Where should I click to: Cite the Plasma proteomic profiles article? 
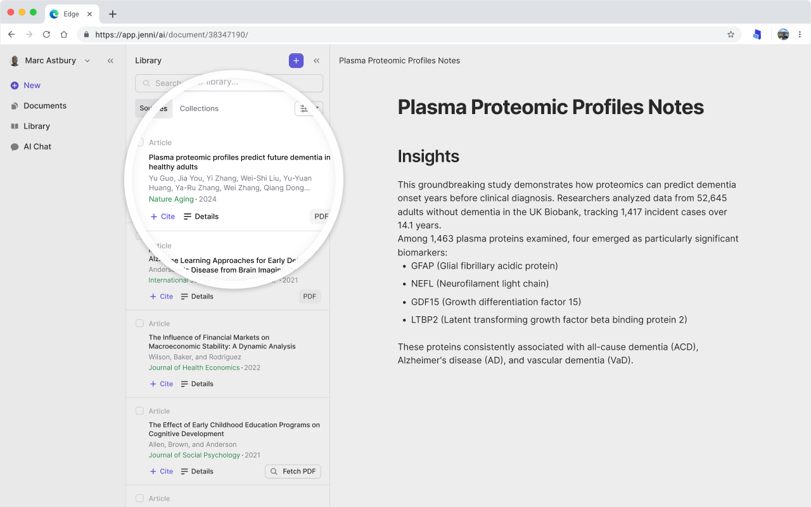[163, 217]
